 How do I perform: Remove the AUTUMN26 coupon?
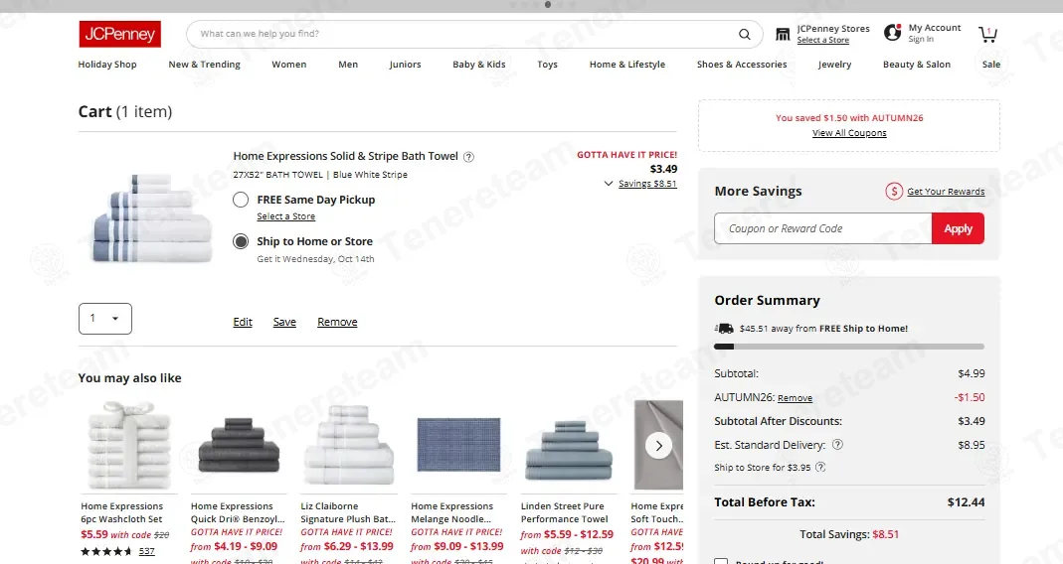(795, 398)
